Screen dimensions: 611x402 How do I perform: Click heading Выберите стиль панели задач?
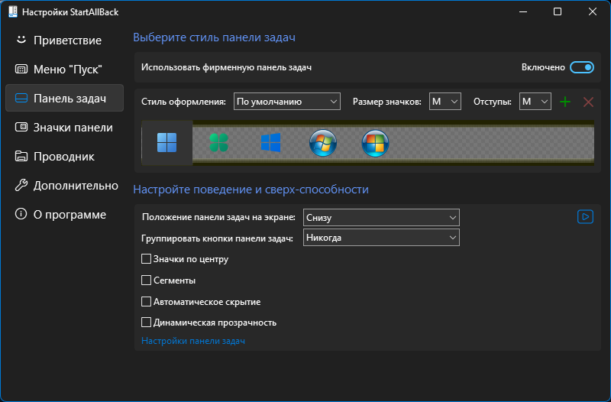214,37
